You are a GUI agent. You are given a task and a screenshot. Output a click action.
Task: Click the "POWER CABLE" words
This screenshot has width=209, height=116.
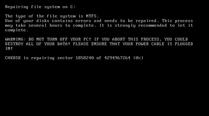(150, 44)
